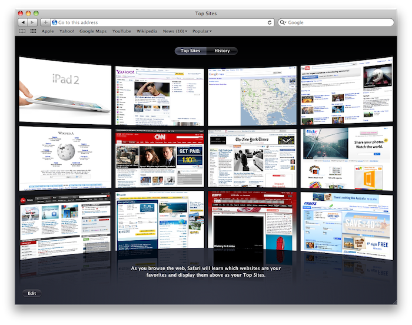Click the globe icon in the address bar
Viewport: 412px width, 325px height.
click(x=55, y=22)
